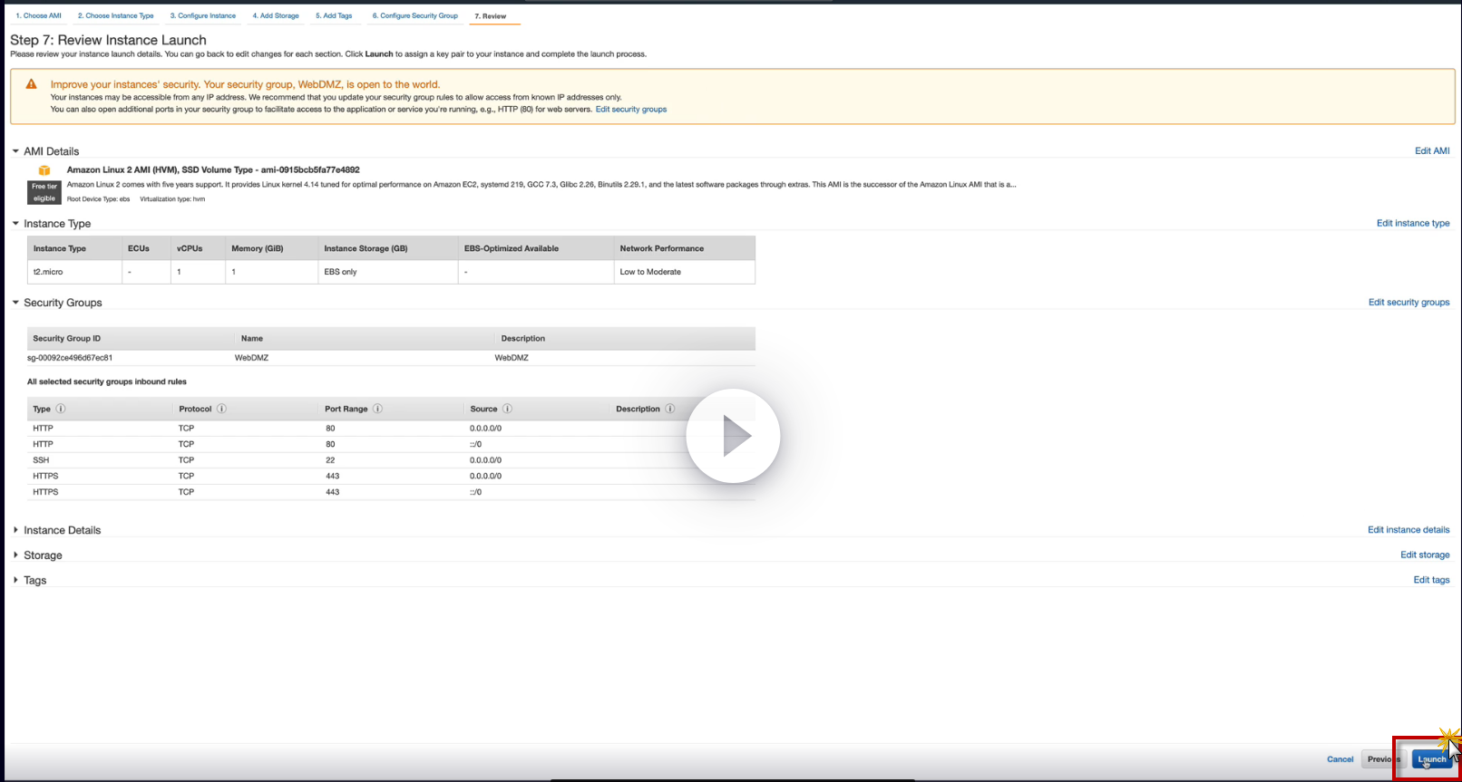1462x782 pixels.
Task: Click the Edit instance type link
Action: point(1413,224)
